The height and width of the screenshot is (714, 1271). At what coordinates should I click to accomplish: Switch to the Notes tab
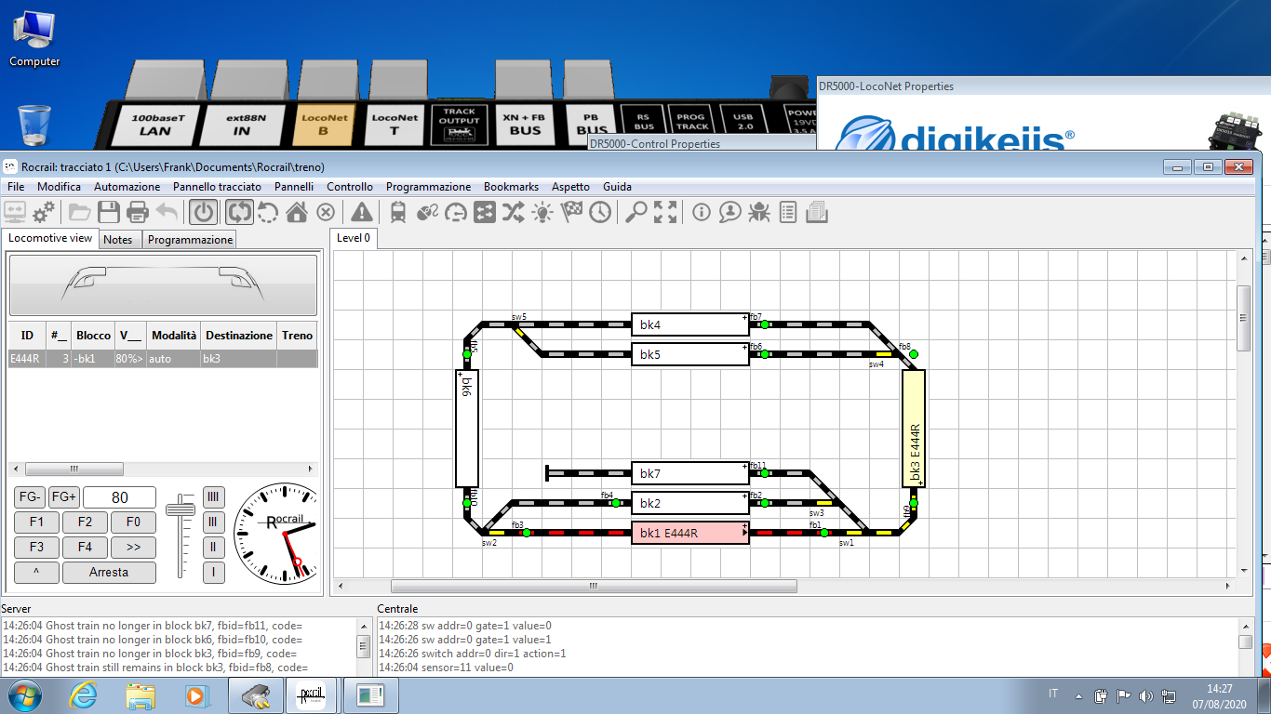click(x=118, y=240)
